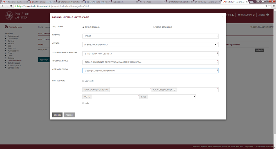Click the Data Conseguimento input field

point(130,90)
